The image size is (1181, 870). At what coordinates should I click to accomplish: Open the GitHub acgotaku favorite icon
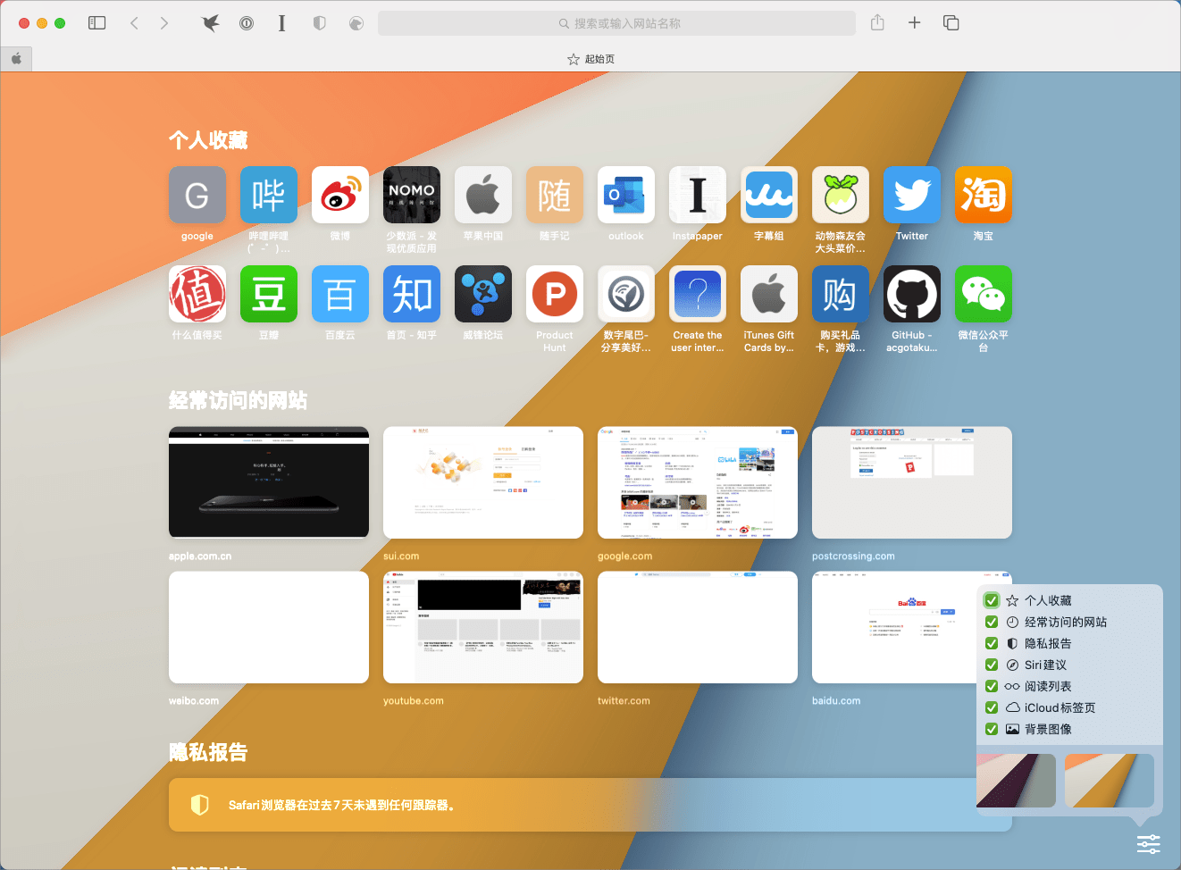coord(912,294)
